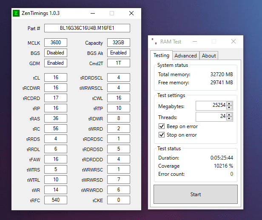
Task: Close the ZenTimings window
Action: click(x=131, y=13)
